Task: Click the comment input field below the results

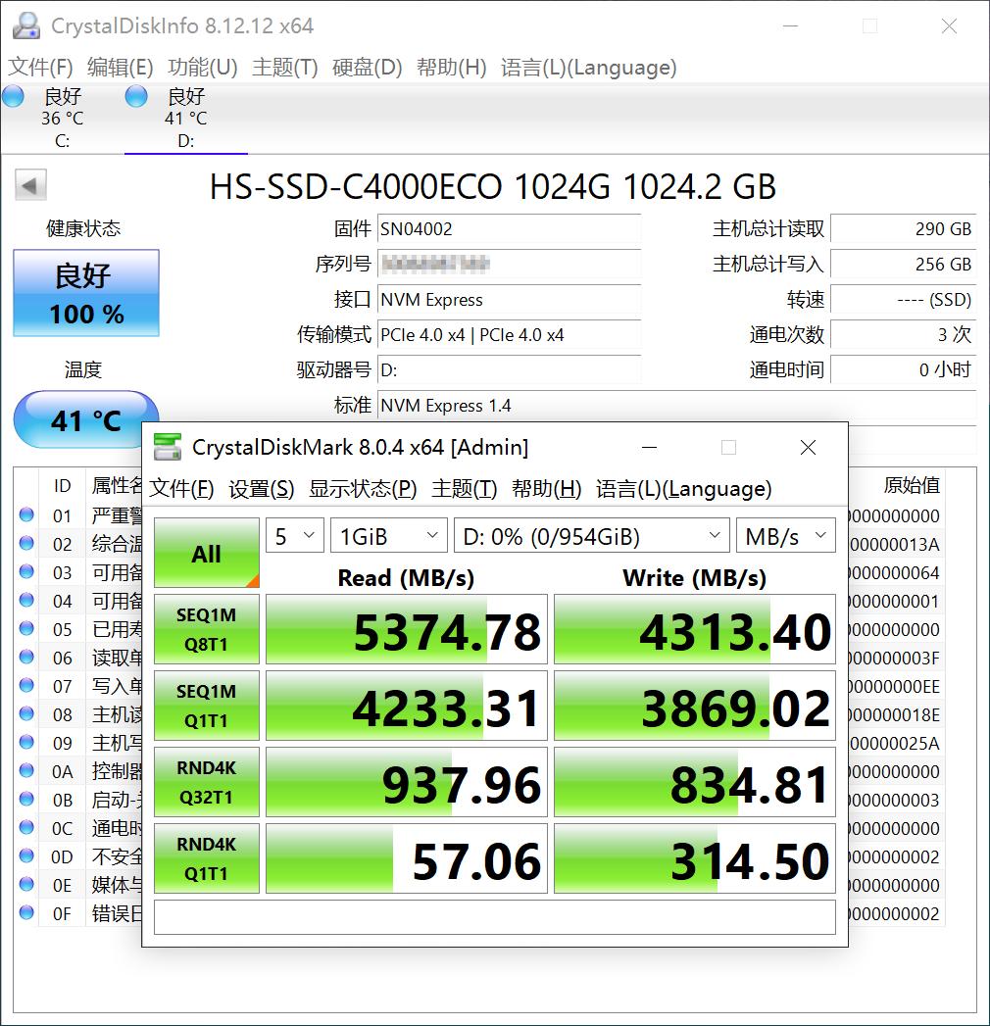Action: pyautogui.click(x=495, y=917)
